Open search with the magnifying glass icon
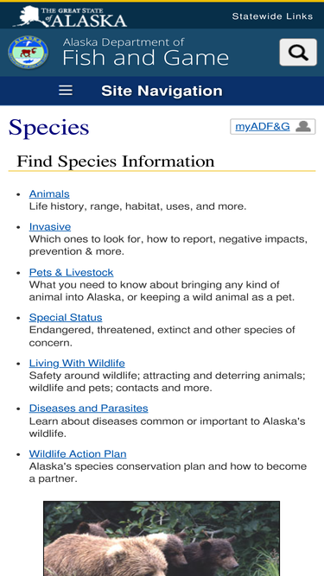The height and width of the screenshot is (576, 324). click(x=298, y=52)
